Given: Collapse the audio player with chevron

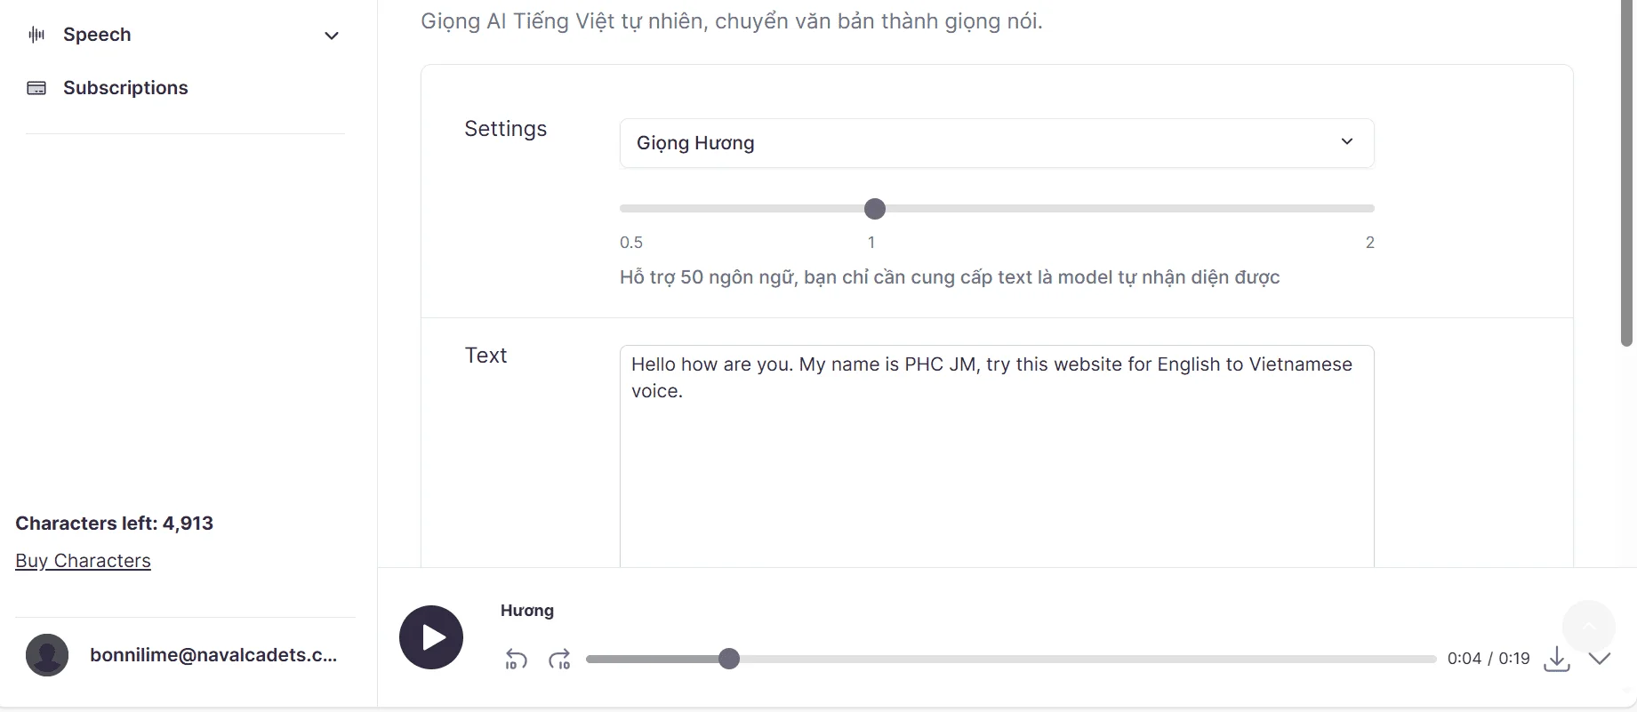Looking at the screenshot, I should click(x=1600, y=659).
